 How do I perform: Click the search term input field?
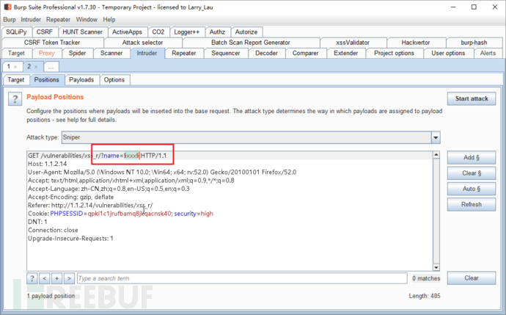(x=242, y=278)
